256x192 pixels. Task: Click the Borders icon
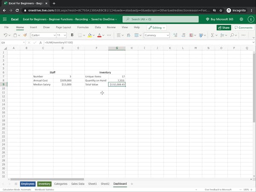(x=80, y=35)
